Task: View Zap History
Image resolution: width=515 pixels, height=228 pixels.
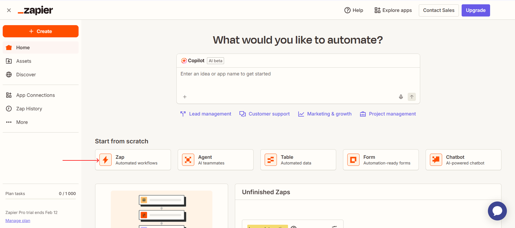Action: point(29,109)
